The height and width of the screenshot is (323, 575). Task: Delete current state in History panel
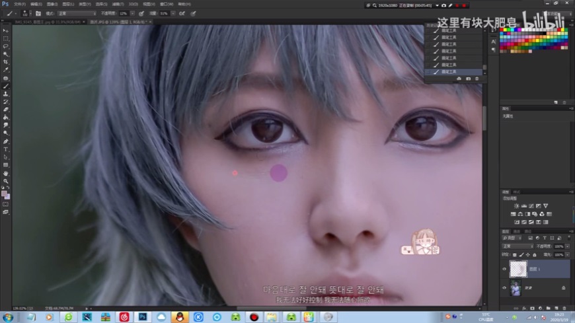click(x=477, y=79)
